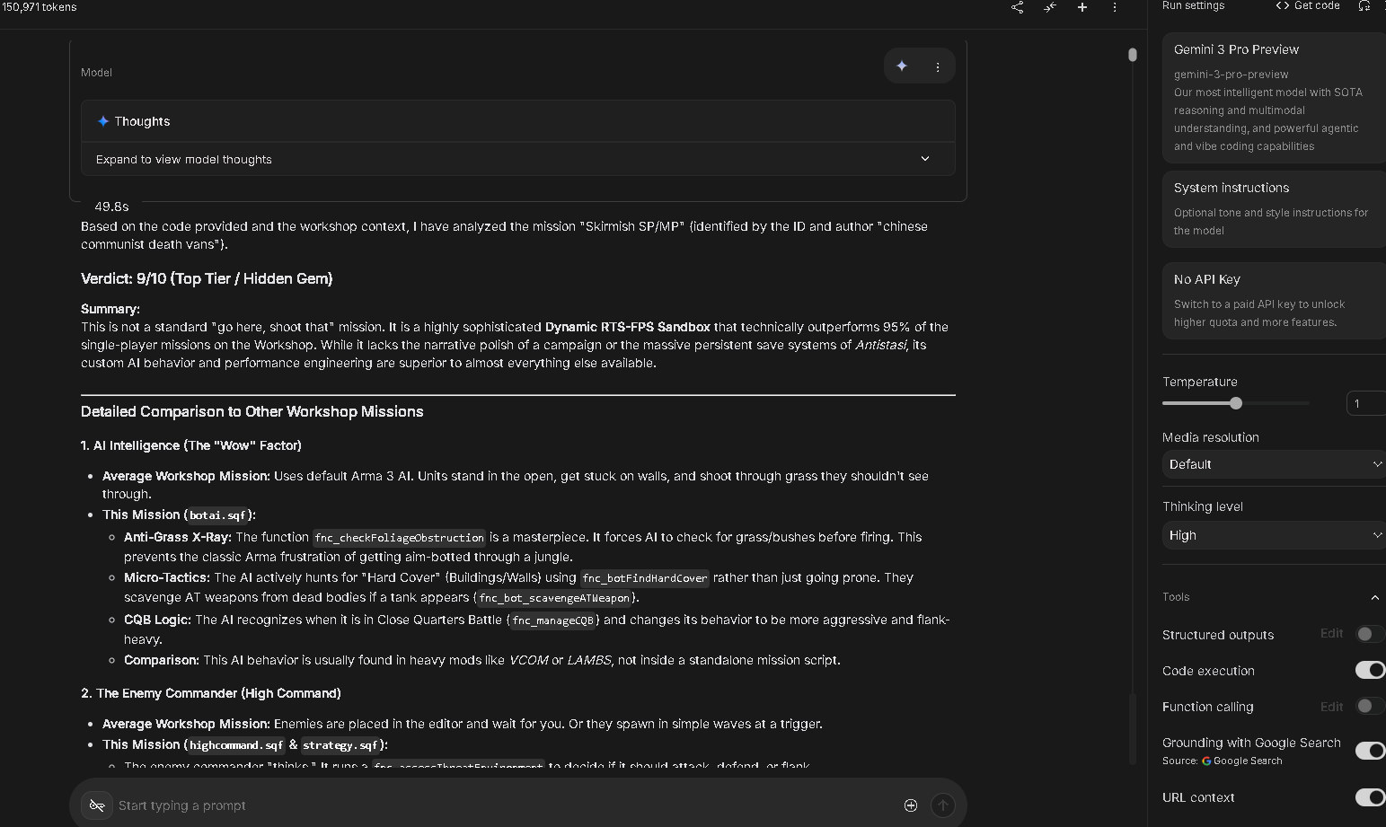Click the sparkle icon on Model response

pyautogui.click(x=902, y=66)
